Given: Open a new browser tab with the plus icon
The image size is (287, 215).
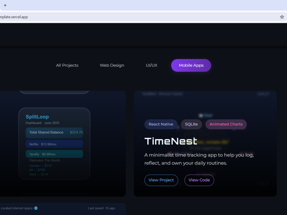Looking at the screenshot, I should pos(5,5).
